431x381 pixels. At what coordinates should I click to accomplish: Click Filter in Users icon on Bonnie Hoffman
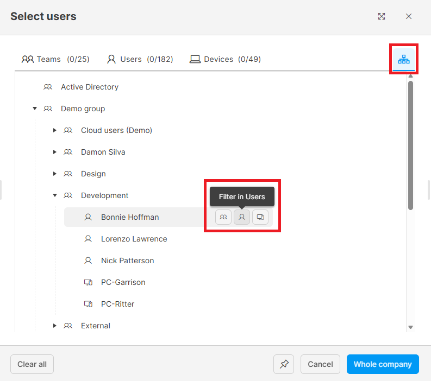[242, 217]
